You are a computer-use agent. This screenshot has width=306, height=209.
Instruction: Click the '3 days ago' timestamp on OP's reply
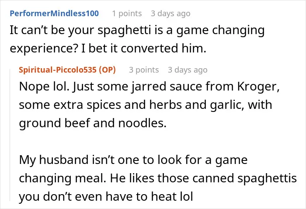click(x=188, y=70)
